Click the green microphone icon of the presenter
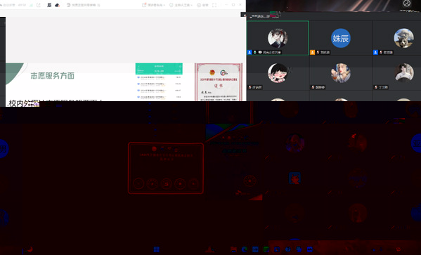The width and height of the screenshot is (421, 255). (x=255, y=53)
